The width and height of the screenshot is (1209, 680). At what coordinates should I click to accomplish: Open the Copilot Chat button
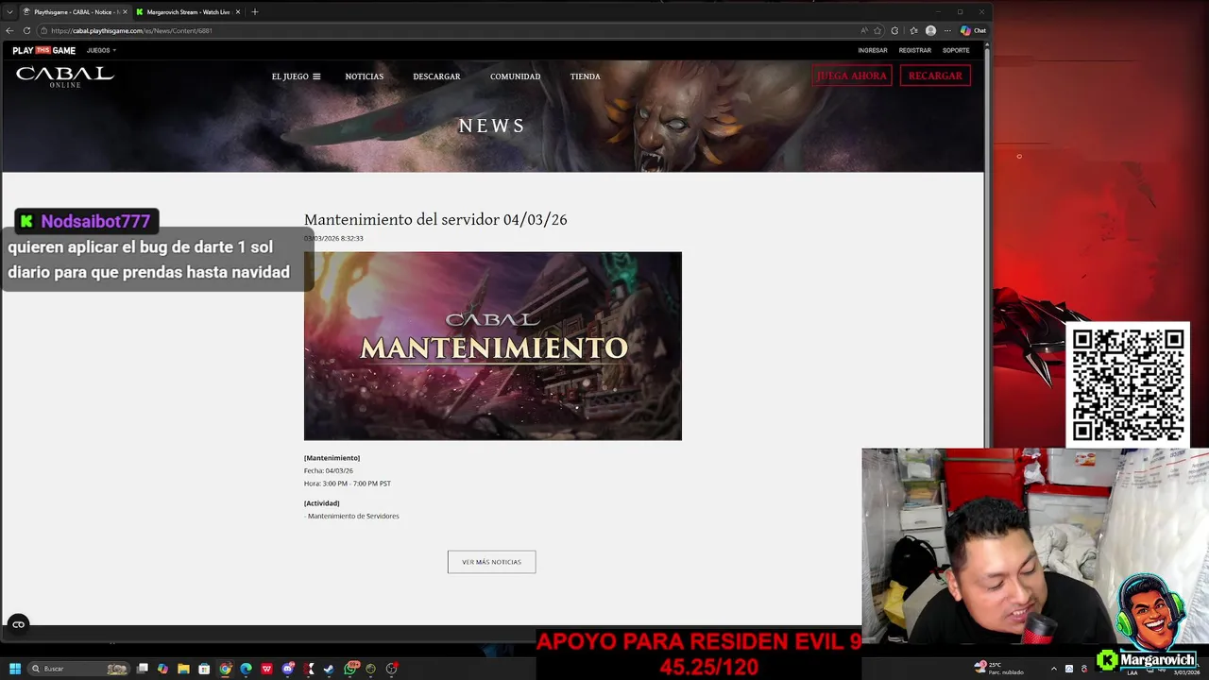click(973, 30)
